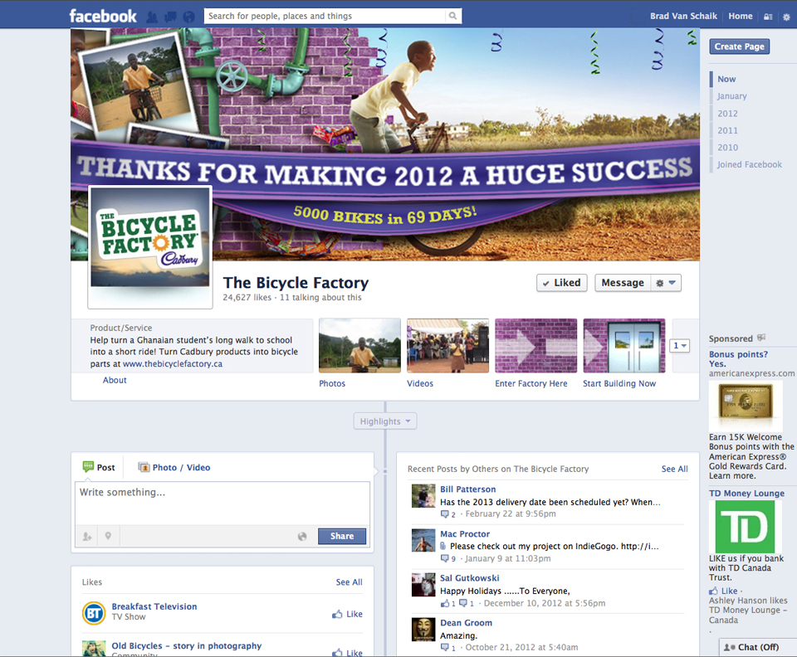Screen dimensions: 797x657
Task: Open Bill Patterson's name link
Action: [467, 489]
